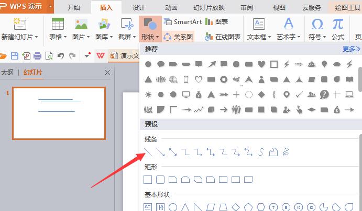This screenshot has height=211, width=362.
Task: Click the WPS red W icon
Action: point(101,55)
